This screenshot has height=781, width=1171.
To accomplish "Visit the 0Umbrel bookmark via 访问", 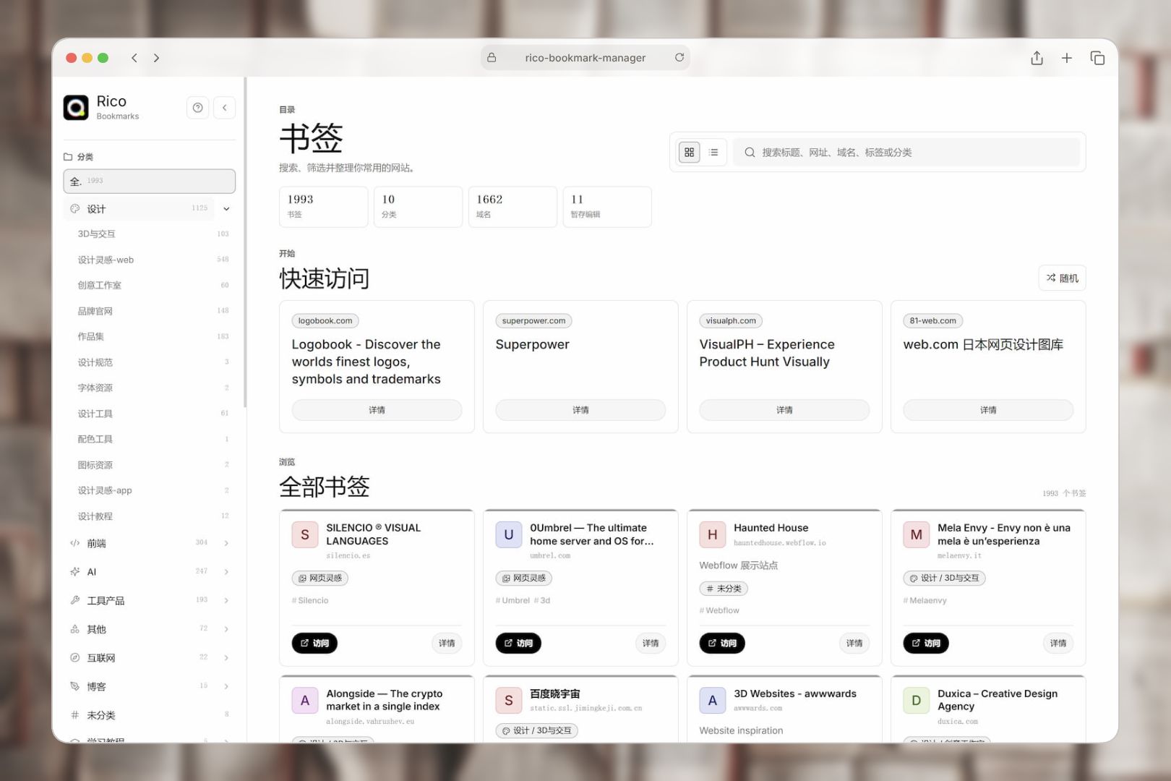I will coord(518,643).
